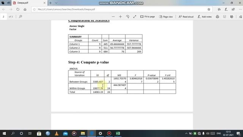The height and width of the screenshot is (137, 243).
Task: Pin the PDF toolbar
Action: pyautogui.click(x=240, y=17)
